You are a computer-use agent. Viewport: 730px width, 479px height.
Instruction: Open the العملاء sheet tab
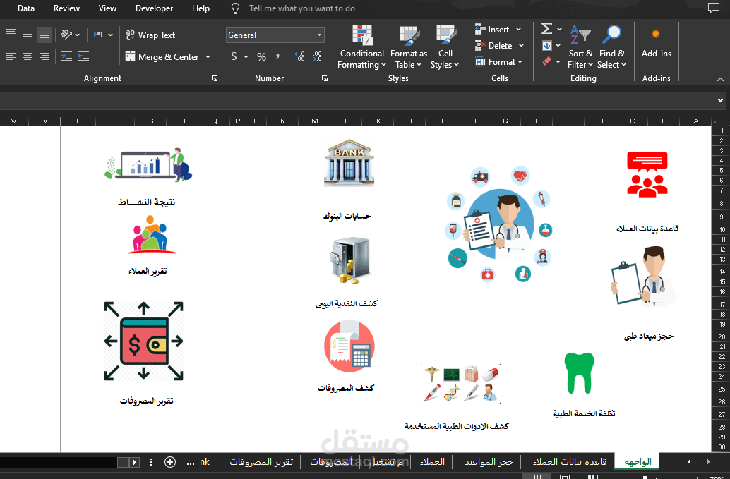tap(432, 461)
